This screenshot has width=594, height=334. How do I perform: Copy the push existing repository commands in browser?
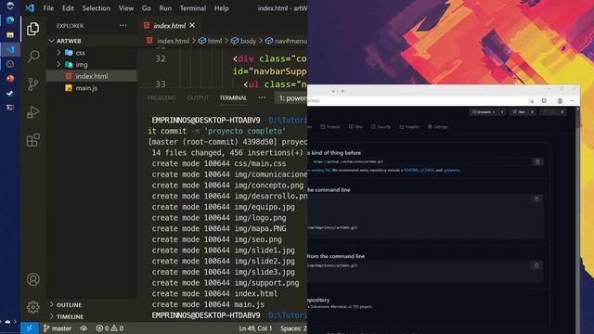point(536,265)
